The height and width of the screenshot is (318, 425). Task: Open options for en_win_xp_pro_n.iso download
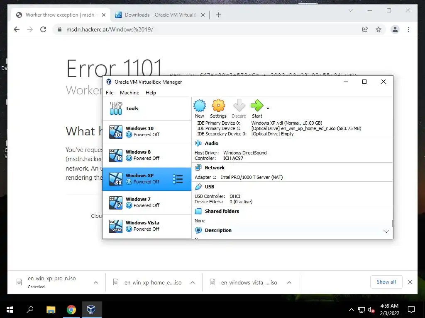pyautogui.click(x=96, y=282)
